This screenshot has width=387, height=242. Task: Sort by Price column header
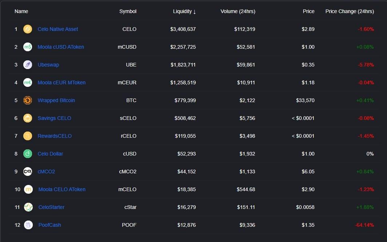click(x=308, y=11)
